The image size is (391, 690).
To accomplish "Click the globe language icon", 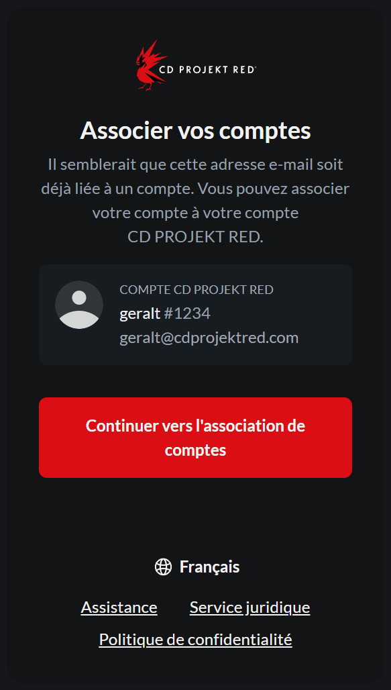I will click(x=163, y=566).
